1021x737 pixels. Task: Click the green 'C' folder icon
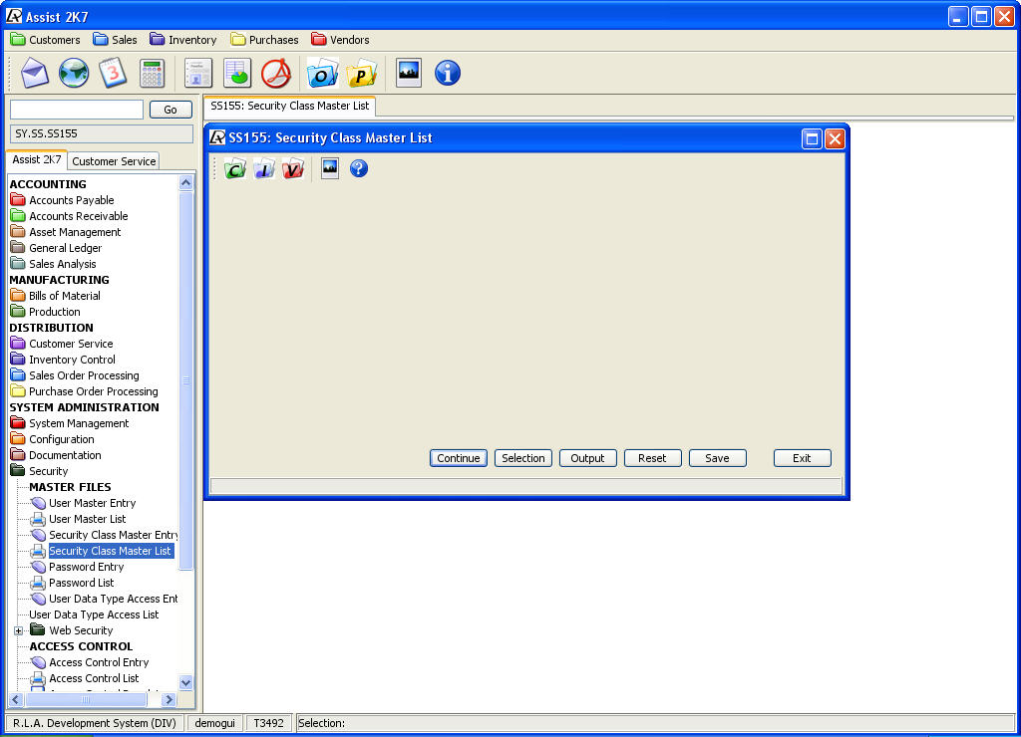coord(235,169)
